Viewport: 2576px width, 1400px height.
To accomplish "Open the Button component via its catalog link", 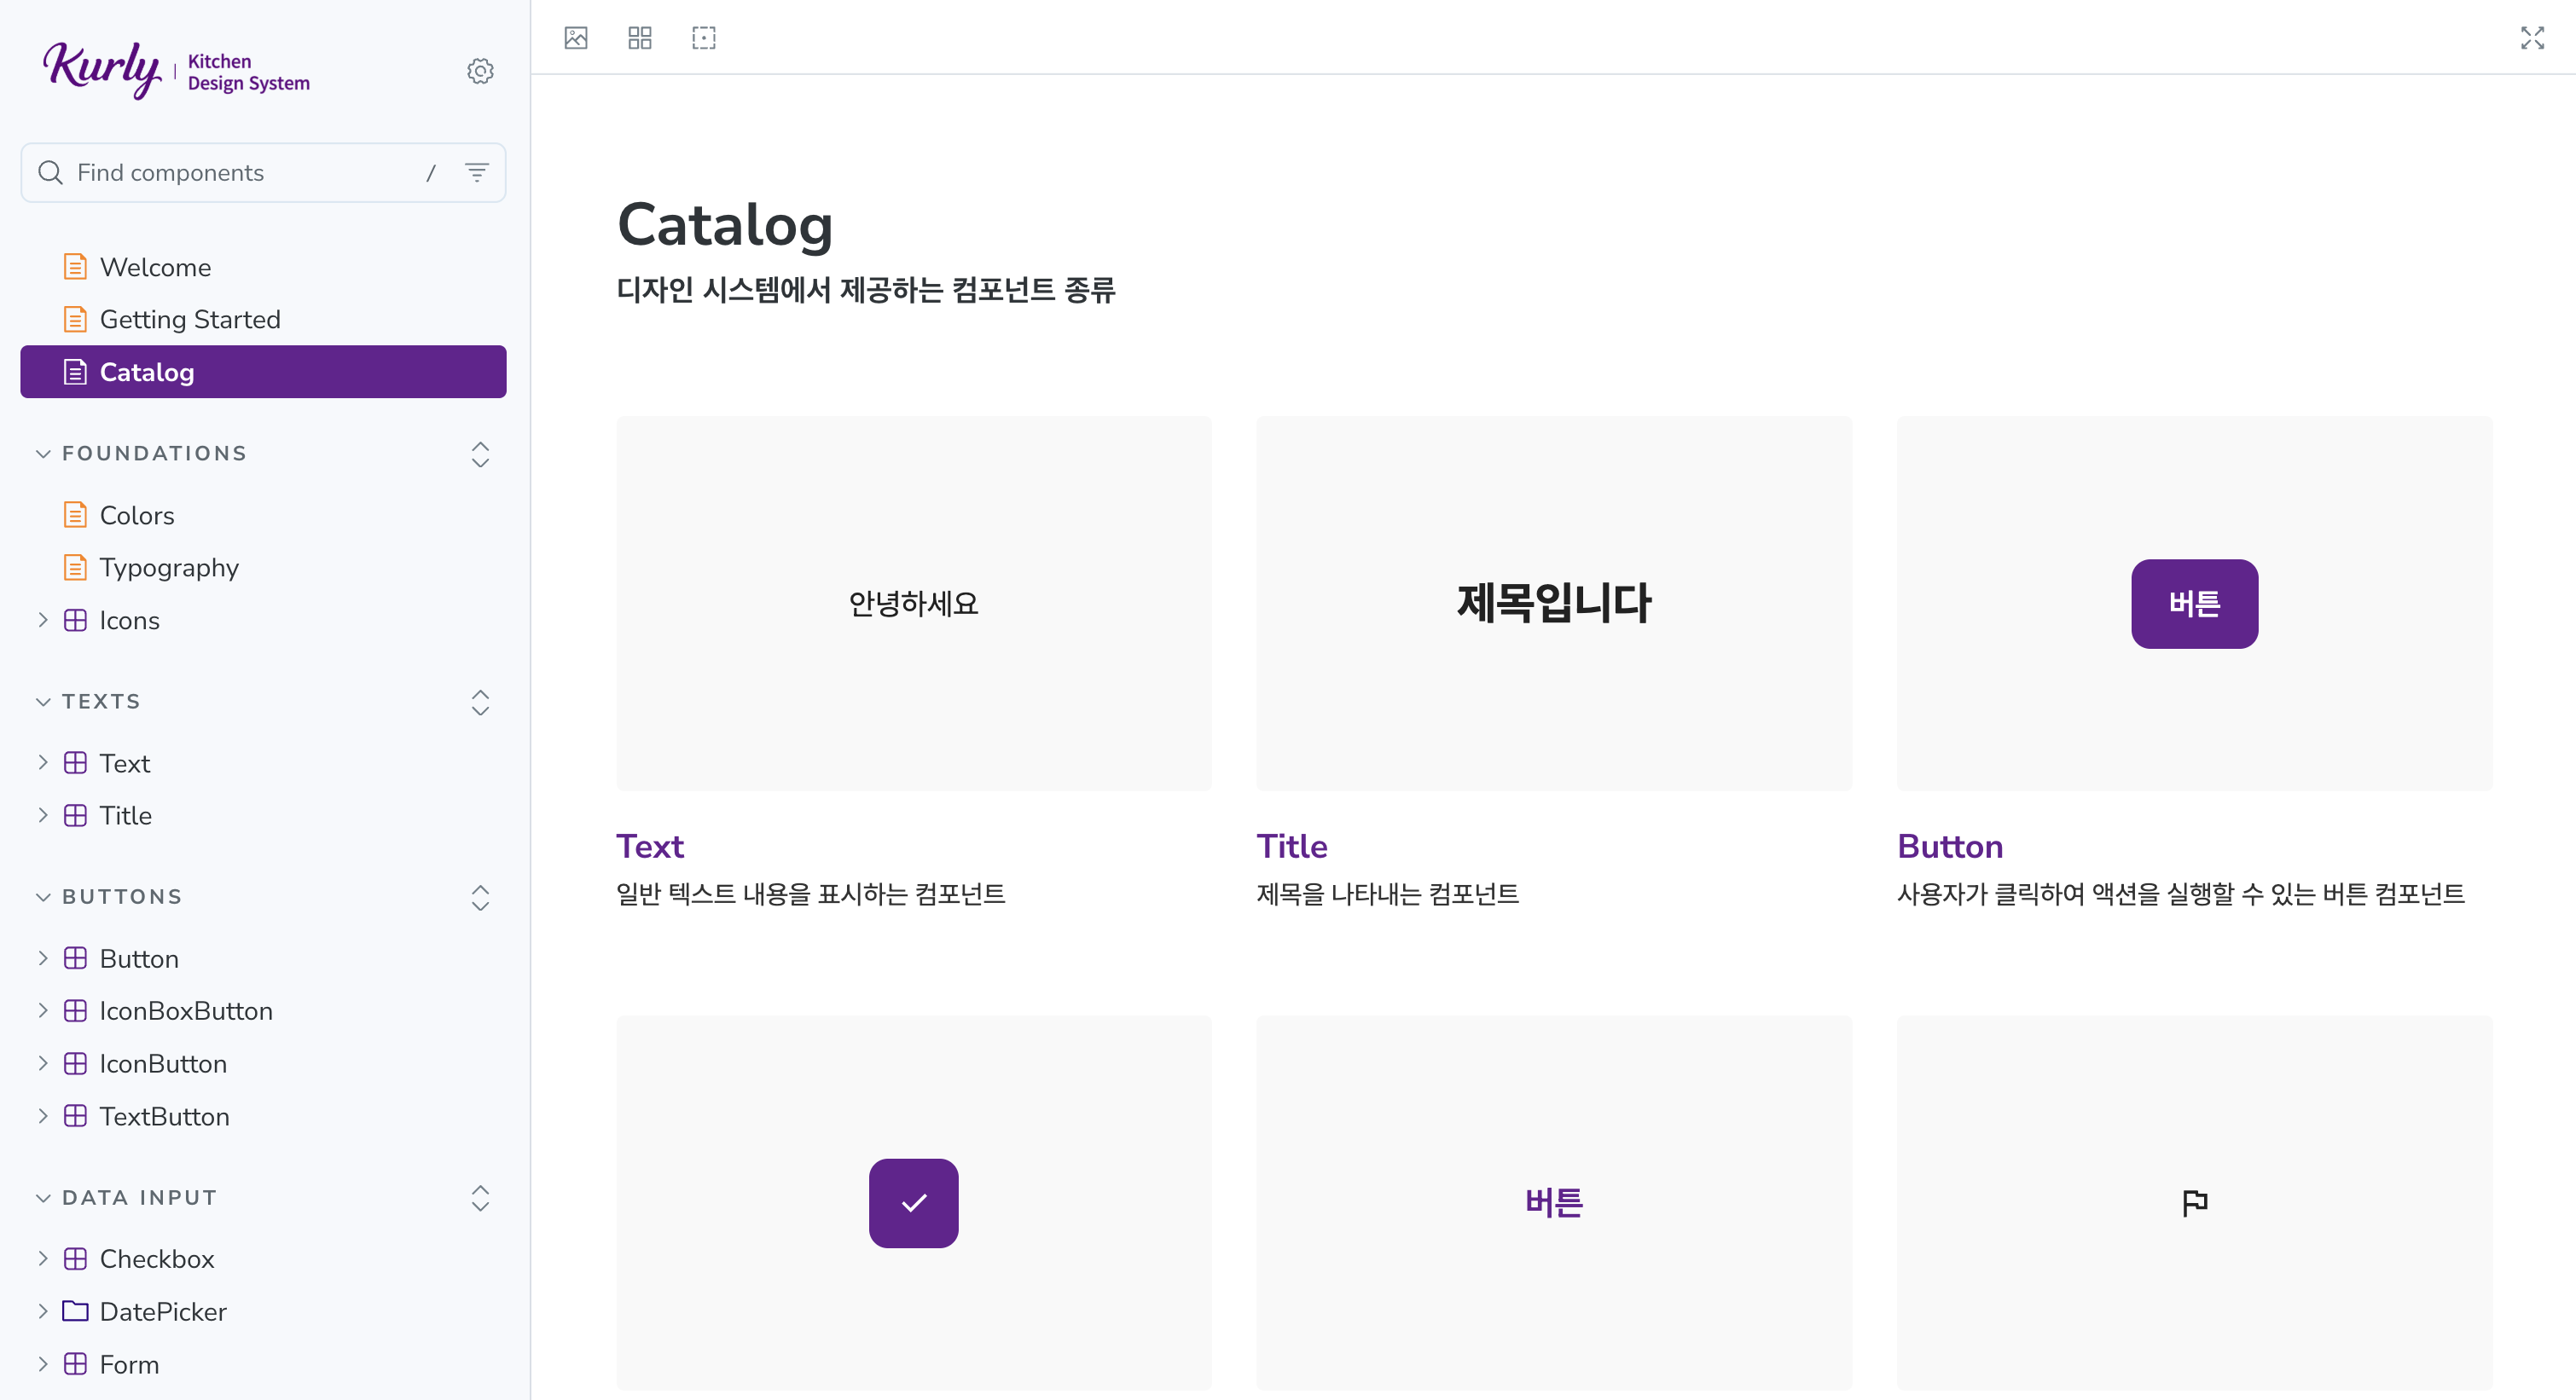I will pos(1949,847).
